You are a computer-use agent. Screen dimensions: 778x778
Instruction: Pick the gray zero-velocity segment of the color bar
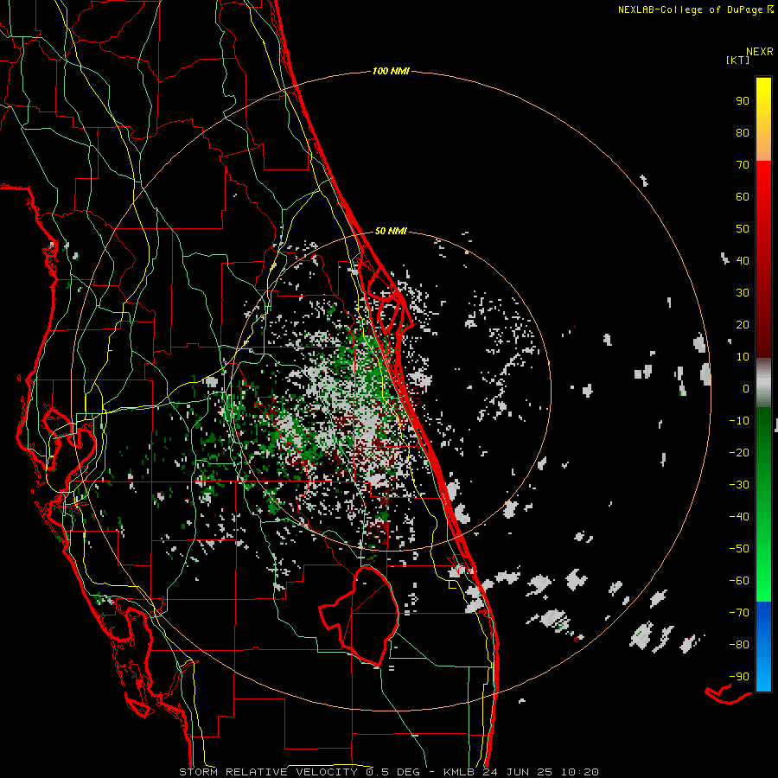click(x=763, y=383)
